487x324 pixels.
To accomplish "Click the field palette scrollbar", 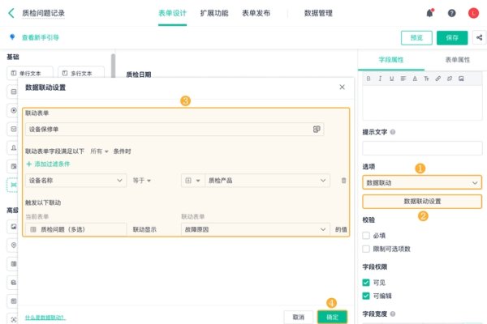I will 113,66.
